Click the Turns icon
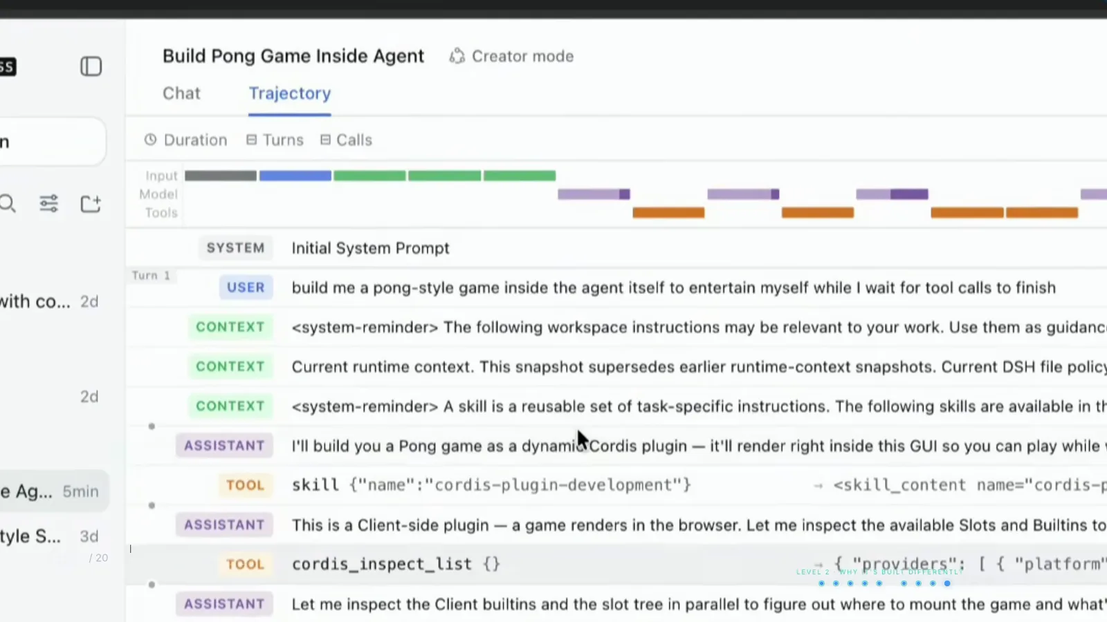Viewport: 1107px width, 622px height. (x=251, y=140)
